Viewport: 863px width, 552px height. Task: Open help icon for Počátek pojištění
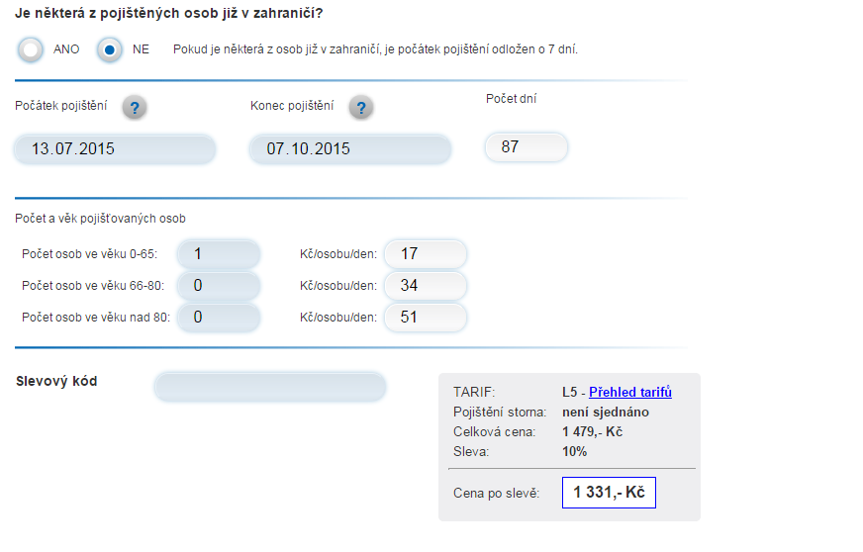coord(135,107)
